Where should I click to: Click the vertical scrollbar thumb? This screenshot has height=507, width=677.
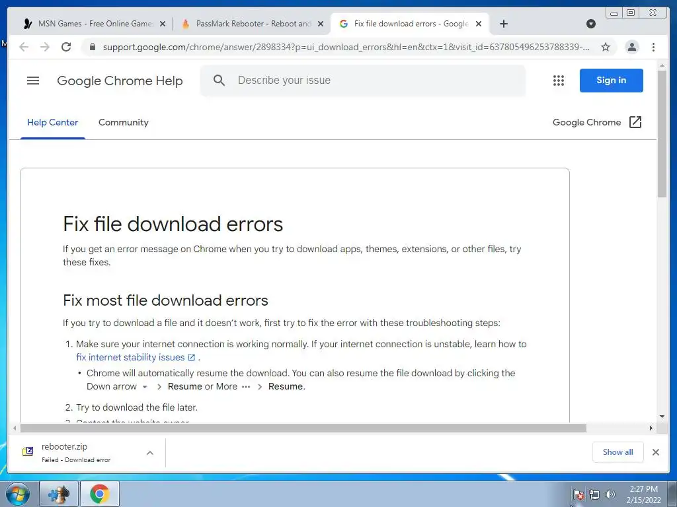(662, 133)
